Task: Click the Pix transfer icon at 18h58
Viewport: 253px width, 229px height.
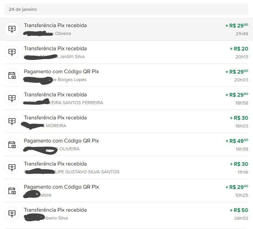Action: 12,98
